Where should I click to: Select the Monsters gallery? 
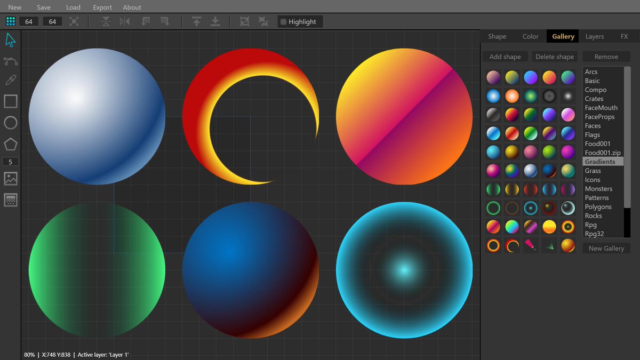click(x=603, y=189)
